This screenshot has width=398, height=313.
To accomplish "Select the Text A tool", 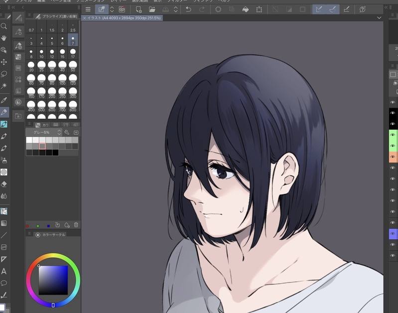I will click(4, 271).
